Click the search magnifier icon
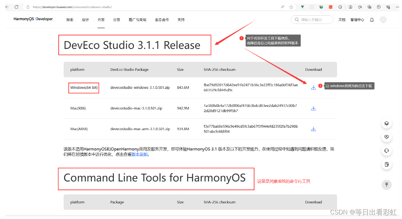This screenshot has width=402, height=219. point(296,19)
